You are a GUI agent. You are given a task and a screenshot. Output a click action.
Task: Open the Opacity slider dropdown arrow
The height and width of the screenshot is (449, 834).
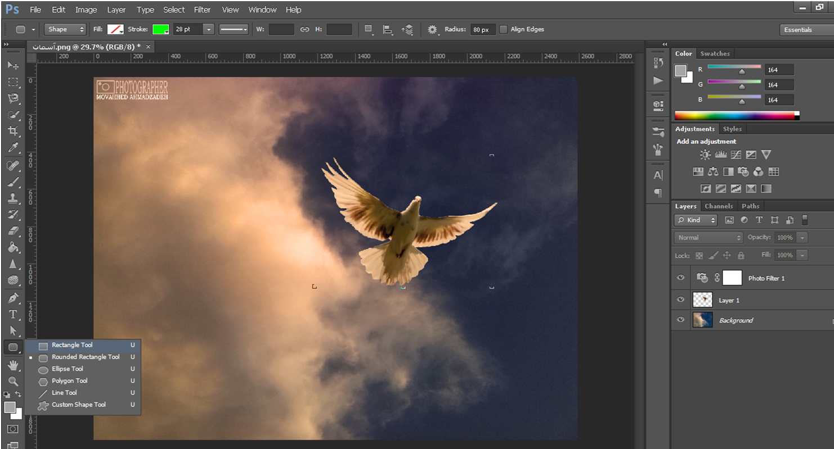[x=802, y=238]
